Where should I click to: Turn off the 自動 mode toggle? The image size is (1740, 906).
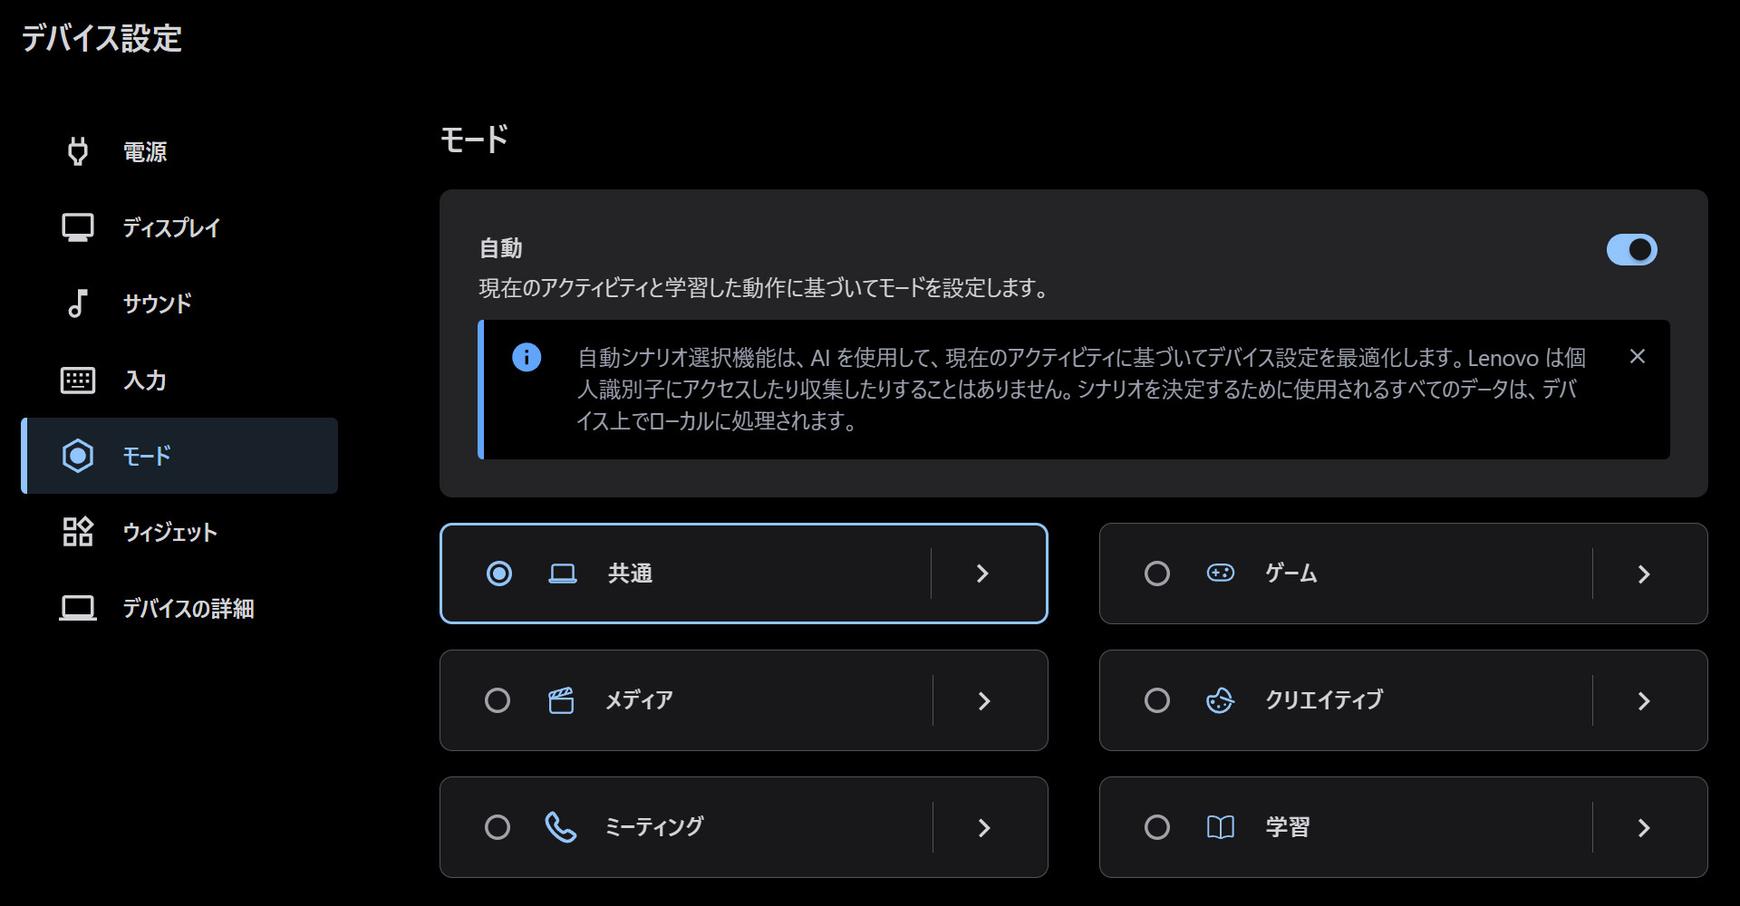(1631, 249)
